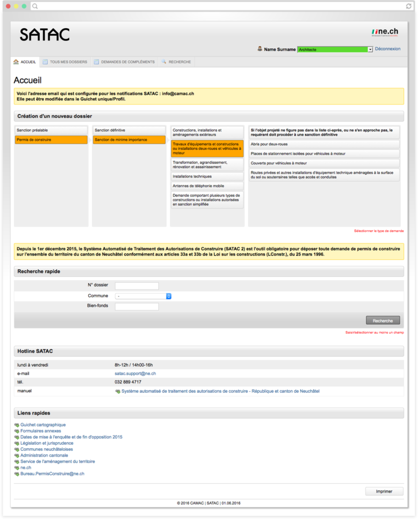The width and height of the screenshot is (418, 519).
Task: Click the link icon beside Administration cantonale
Action: click(x=17, y=456)
